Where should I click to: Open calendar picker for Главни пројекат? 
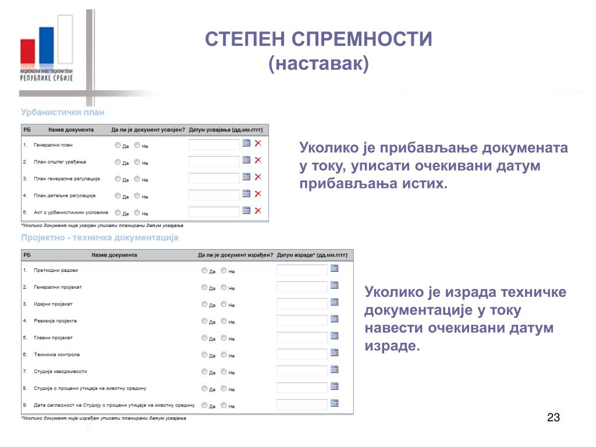[335, 336]
